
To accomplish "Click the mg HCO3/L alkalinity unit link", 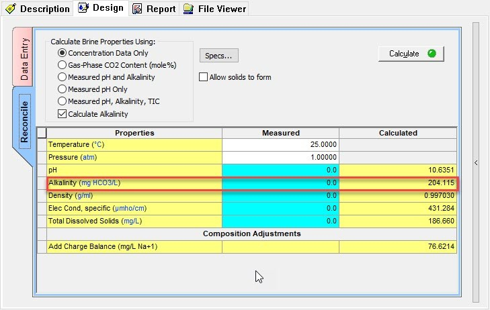I will pyautogui.click(x=99, y=183).
